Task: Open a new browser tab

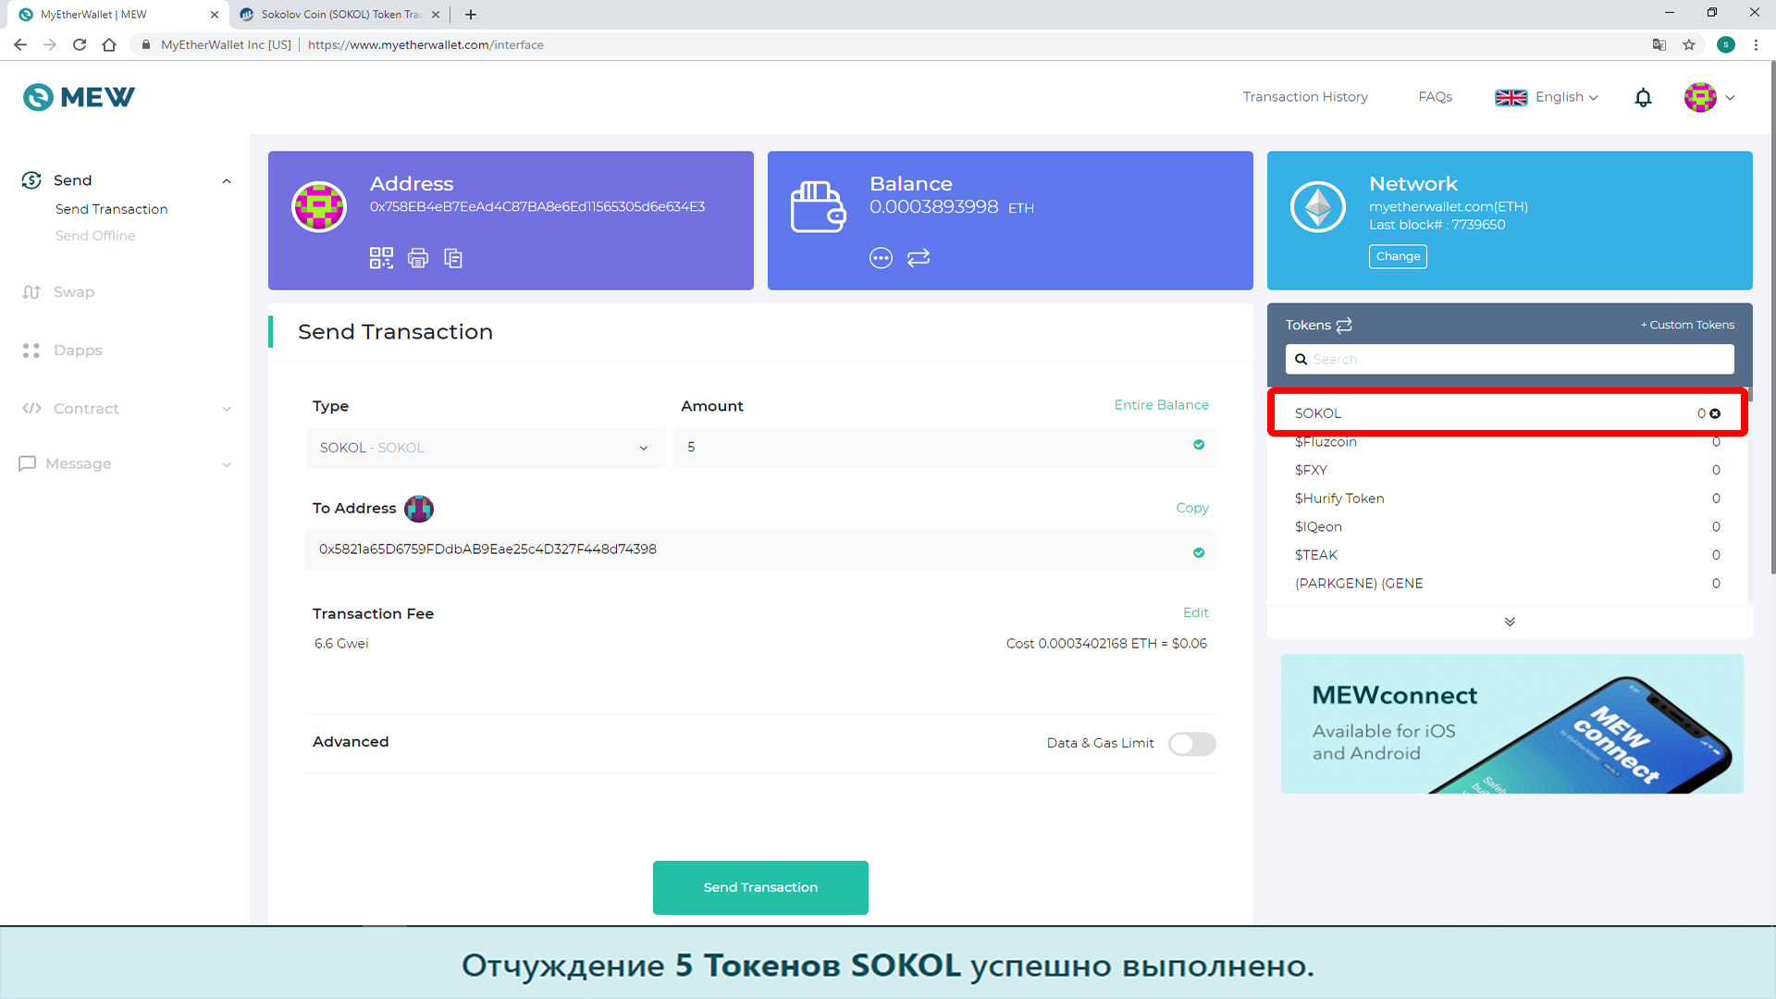Action: [471, 15]
